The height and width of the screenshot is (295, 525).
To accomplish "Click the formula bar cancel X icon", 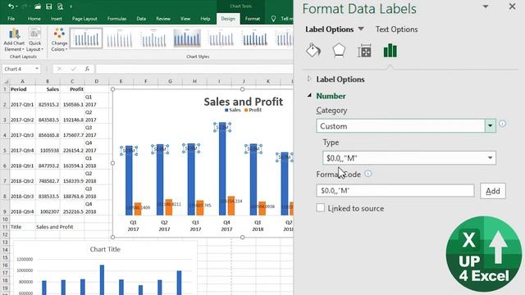I will click(59, 69).
